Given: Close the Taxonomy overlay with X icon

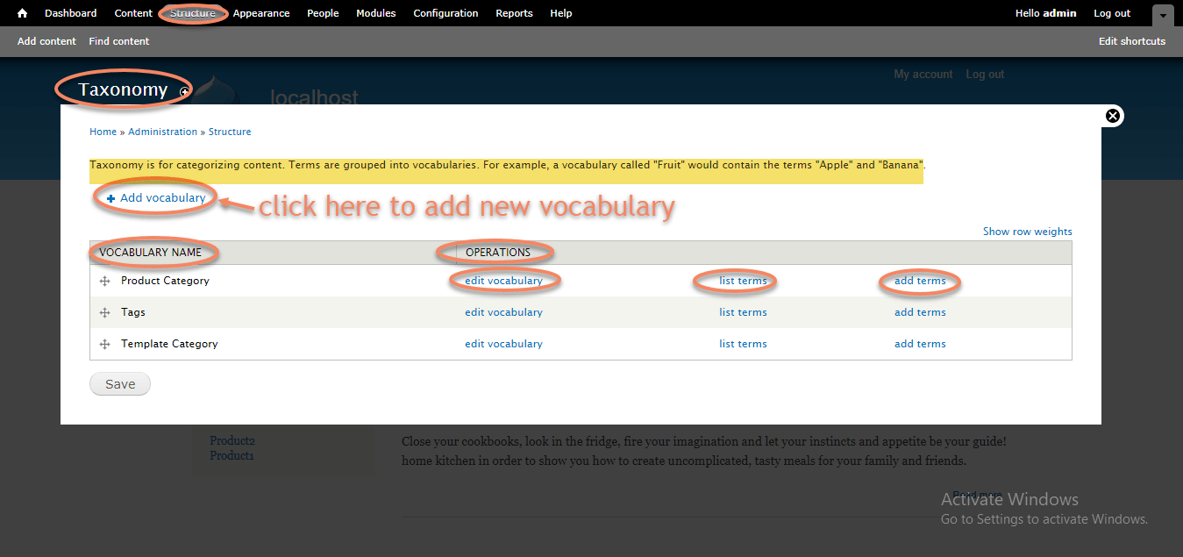Looking at the screenshot, I should click(1113, 116).
